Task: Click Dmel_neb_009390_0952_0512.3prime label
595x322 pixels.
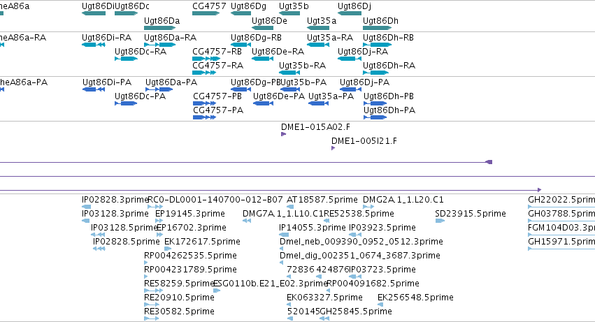Action: pyautogui.click(x=361, y=241)
